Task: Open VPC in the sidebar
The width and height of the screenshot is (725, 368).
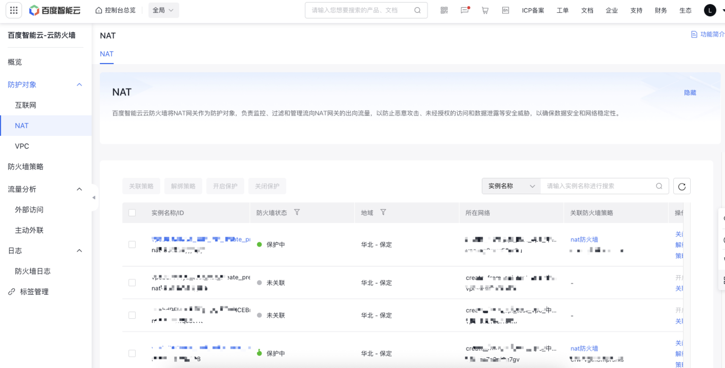Action: (22, 146)
